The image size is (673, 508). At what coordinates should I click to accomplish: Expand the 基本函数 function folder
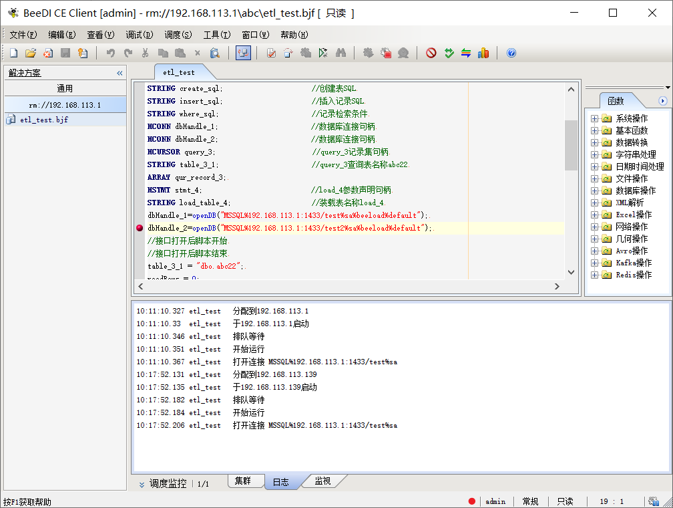(594, 130)
